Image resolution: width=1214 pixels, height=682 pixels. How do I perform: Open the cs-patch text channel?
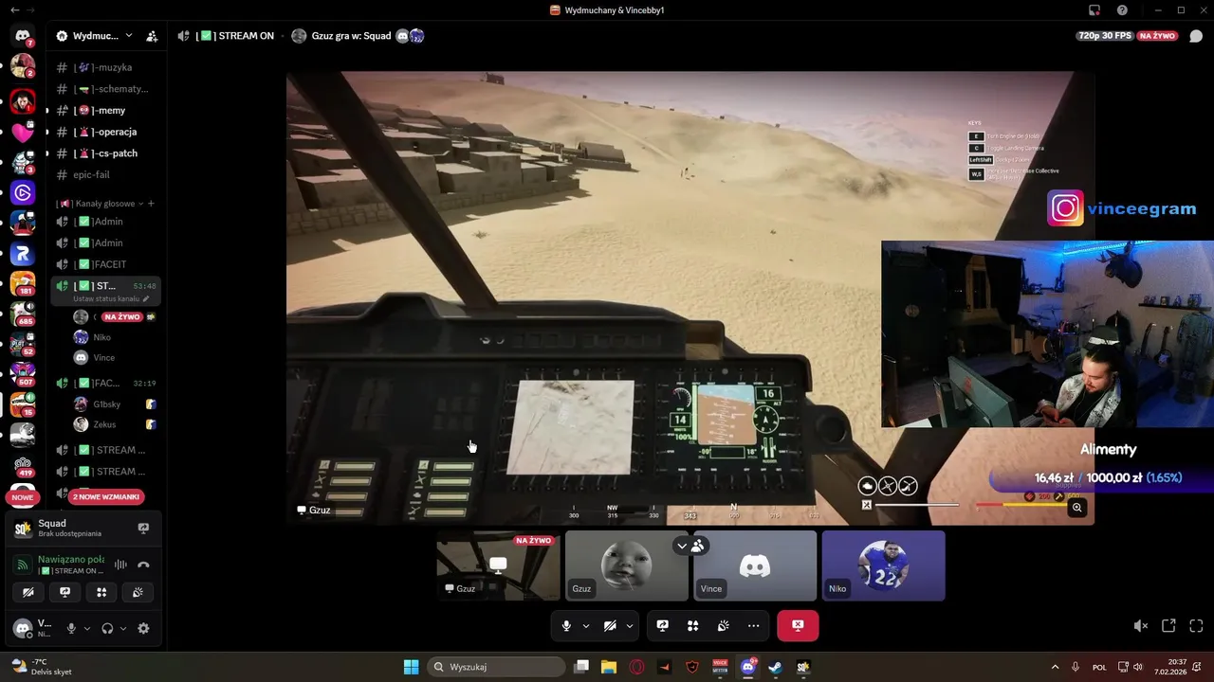tap(105, 153)
